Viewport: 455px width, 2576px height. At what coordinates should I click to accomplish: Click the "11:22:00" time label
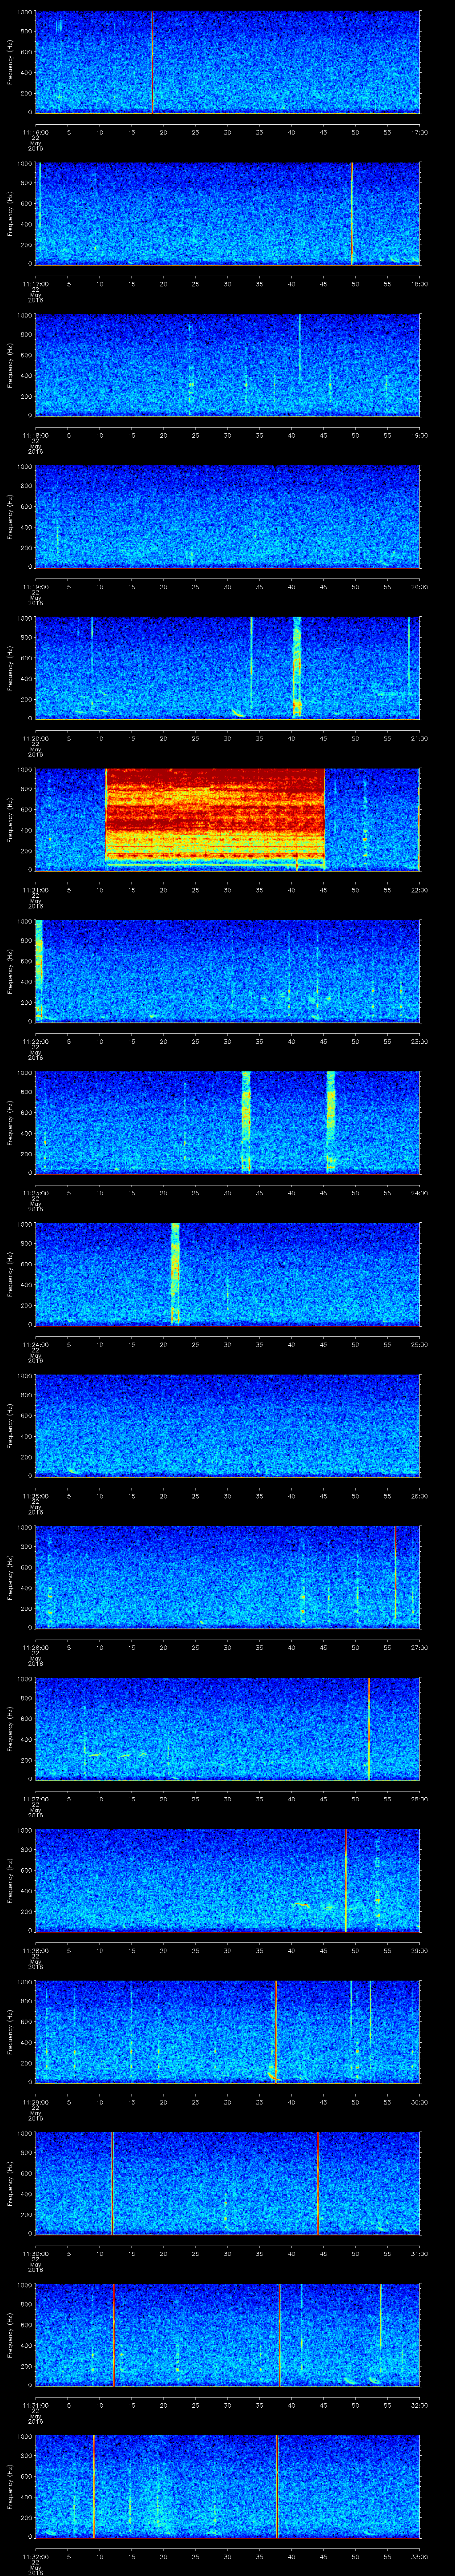[x=35, y=1041]
